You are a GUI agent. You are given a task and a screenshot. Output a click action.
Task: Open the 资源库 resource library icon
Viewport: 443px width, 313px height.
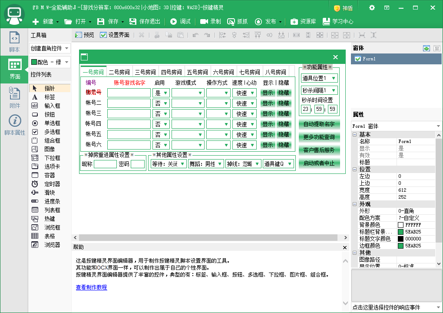pyautogui.click(x=294, y=21)
